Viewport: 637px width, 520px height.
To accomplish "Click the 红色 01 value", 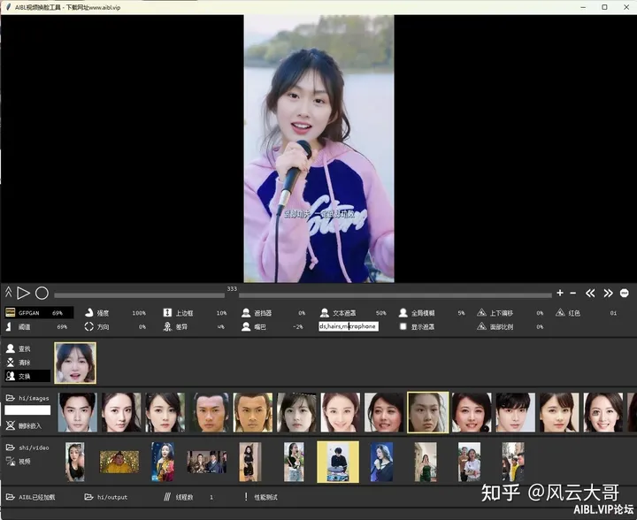I will 613,313.
